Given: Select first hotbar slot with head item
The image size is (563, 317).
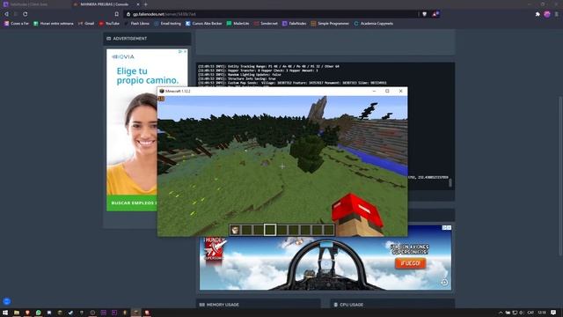Looking at the screenshot, I should (x=235, y=230).
